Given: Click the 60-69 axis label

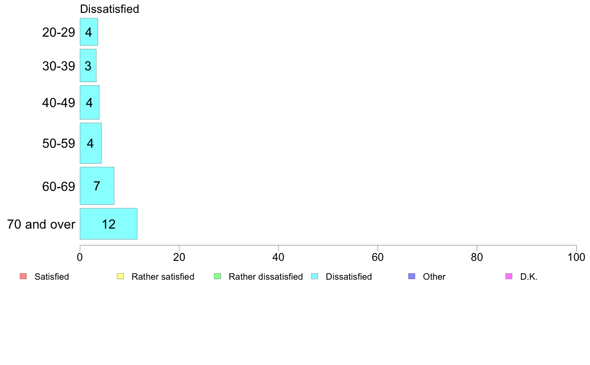Looking at the screenshot, I should point(59,186).
